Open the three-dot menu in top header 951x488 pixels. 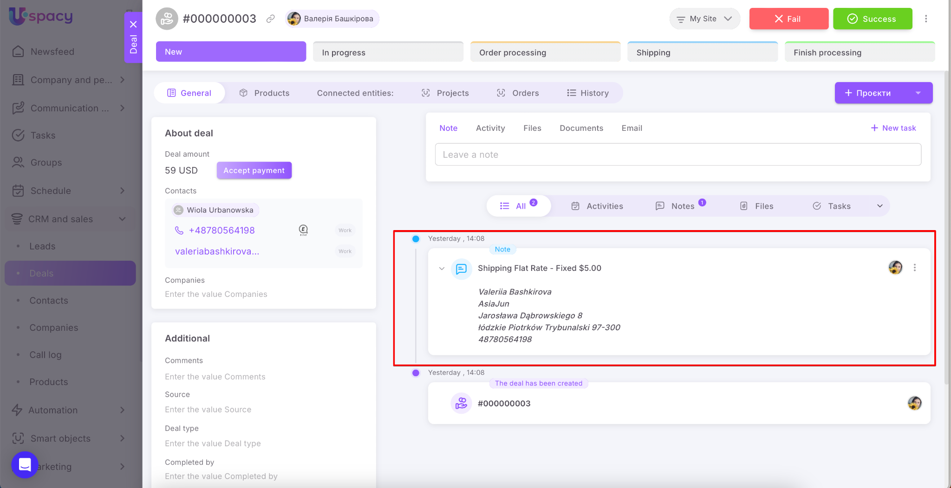tap(925, 19)
